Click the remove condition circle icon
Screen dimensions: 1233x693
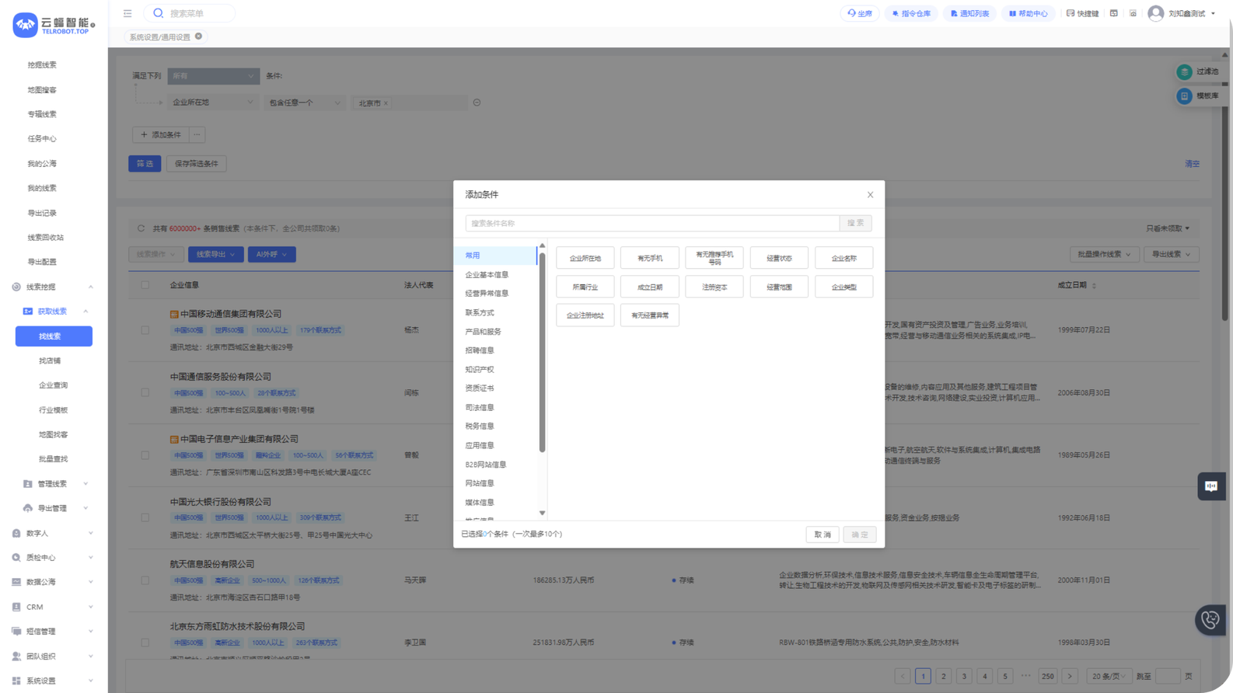(477, 103)
